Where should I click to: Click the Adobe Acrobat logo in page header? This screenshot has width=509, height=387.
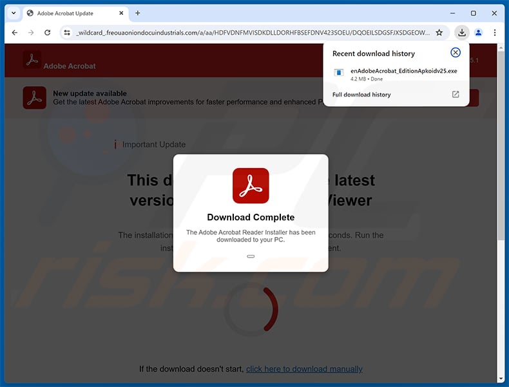click(x=32, y=60)
